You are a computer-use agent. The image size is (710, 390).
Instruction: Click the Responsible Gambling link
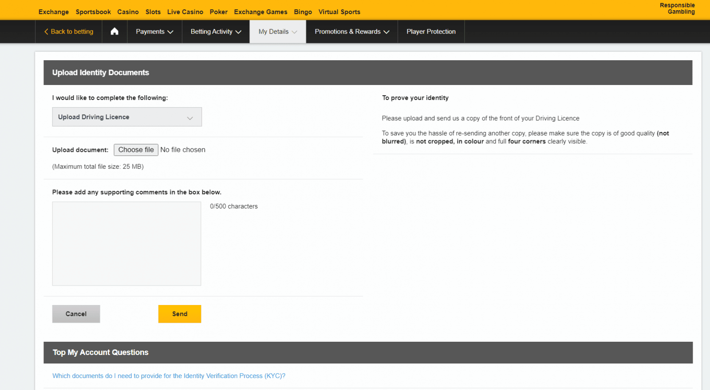click(677, 8)
